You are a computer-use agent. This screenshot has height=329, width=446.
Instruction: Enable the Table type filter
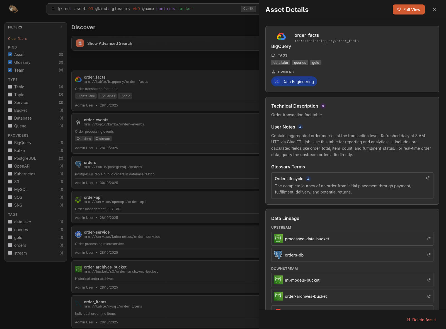coord(10,87)
